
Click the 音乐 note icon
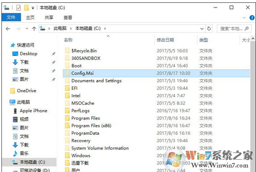[x=15, y=154]
